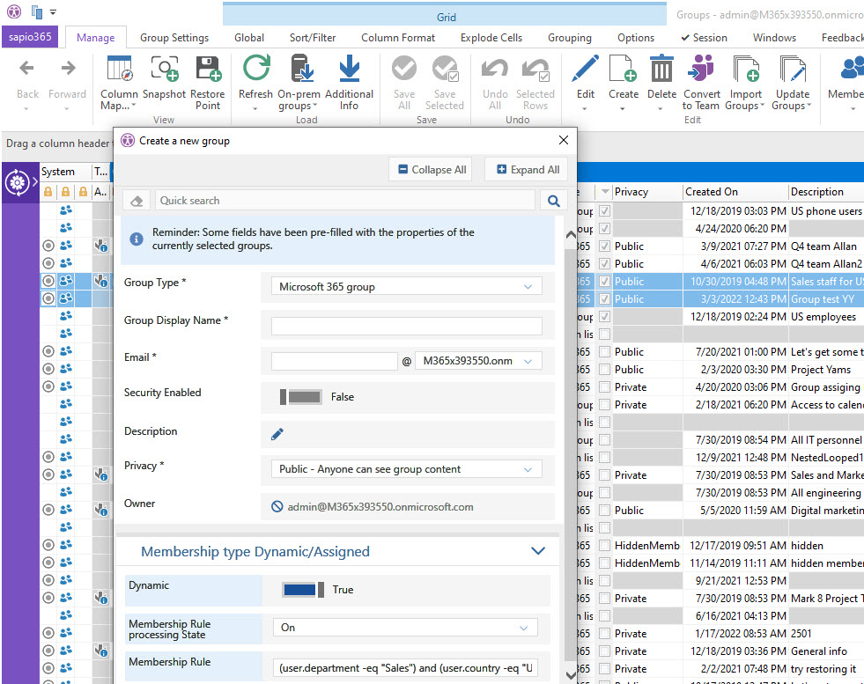Collapse Membership type Dynamic/Assigned section
864x684 pixels.
[538, 552]
